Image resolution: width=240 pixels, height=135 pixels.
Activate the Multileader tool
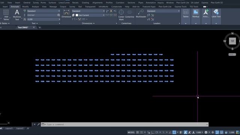click(x=141, y=14)
